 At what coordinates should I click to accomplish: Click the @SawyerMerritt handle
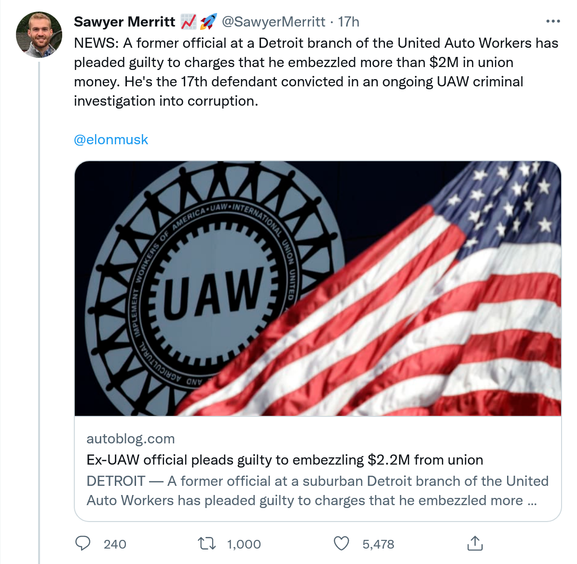pos(274,22)
